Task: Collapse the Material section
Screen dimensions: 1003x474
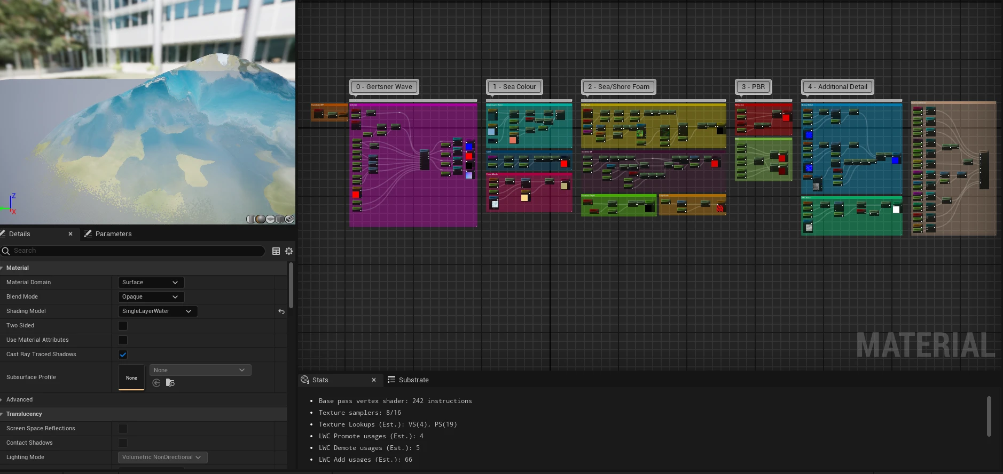Action: [2, 268]
